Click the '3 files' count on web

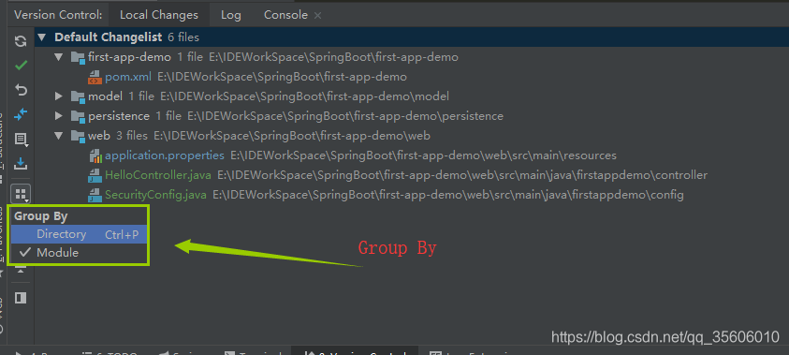[132, 136]
